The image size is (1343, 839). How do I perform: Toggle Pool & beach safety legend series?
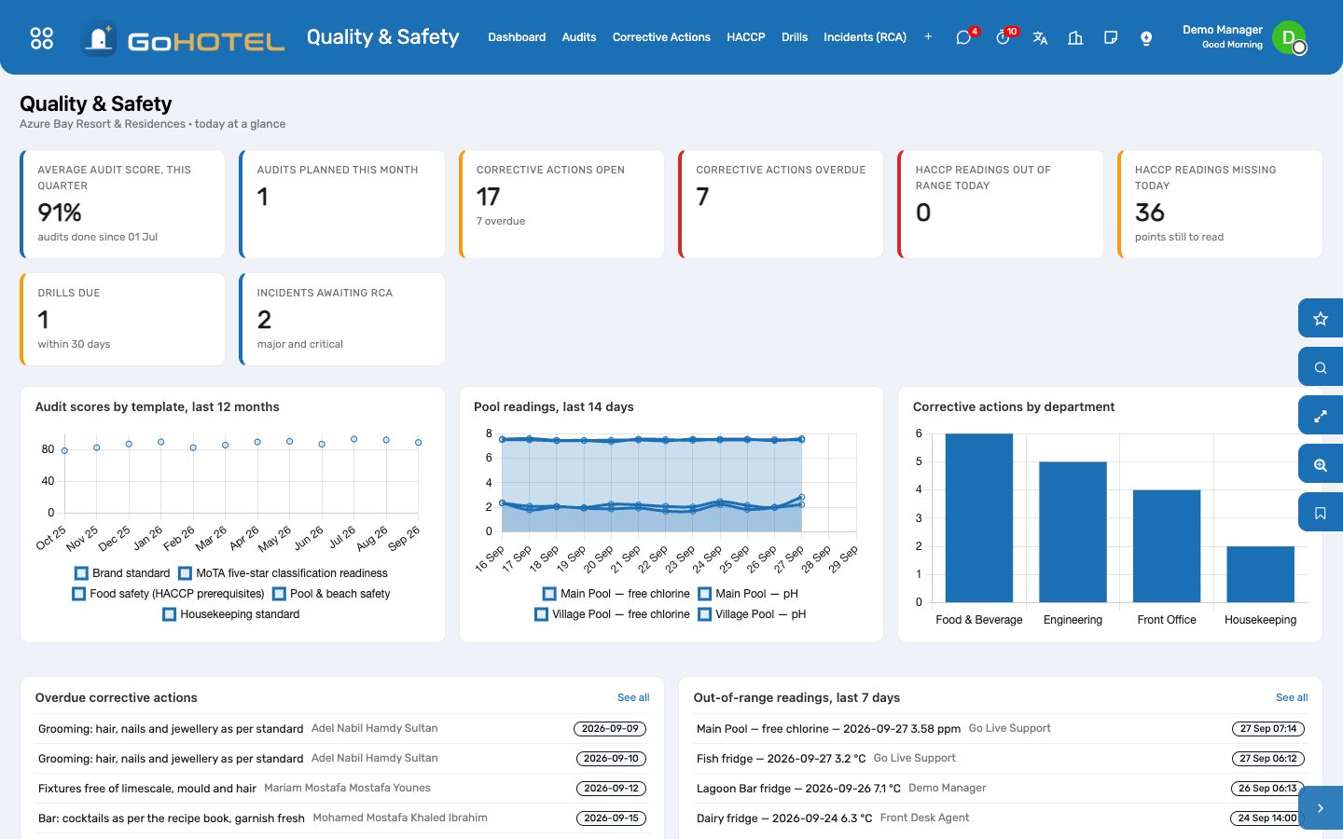point(331,594)
